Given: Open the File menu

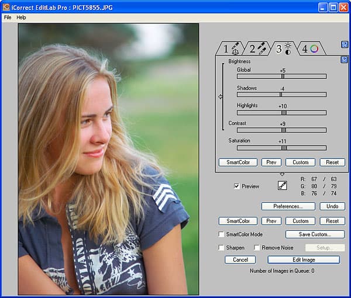Looking at the screenshot, I should (8, 18).
